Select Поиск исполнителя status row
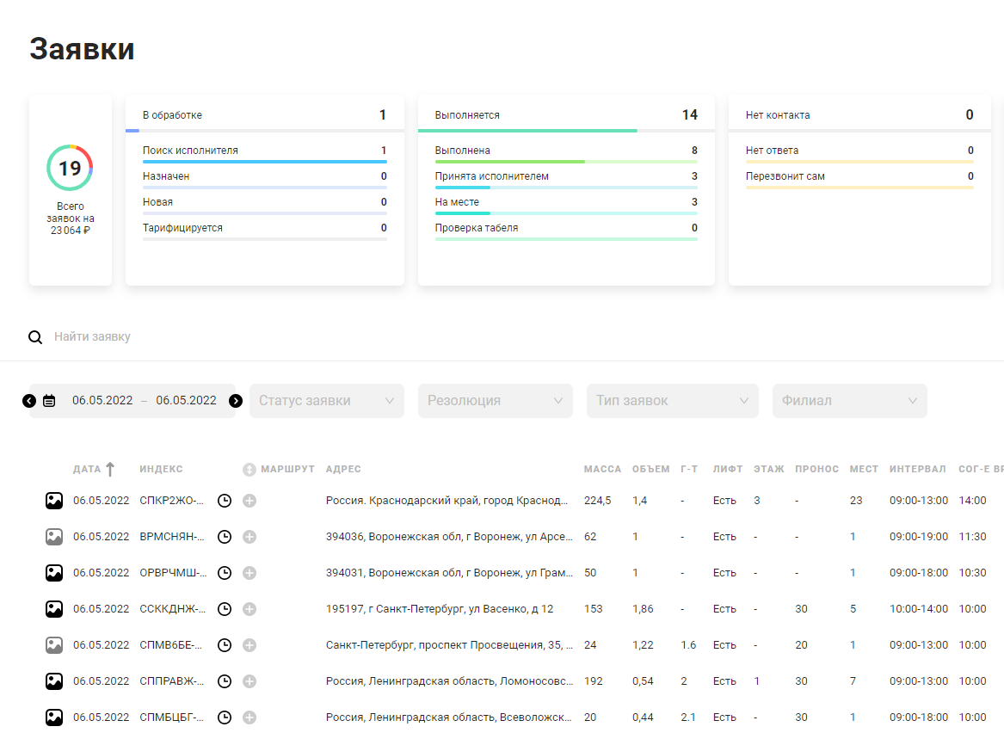Image resolution: width=1004 pixels, height=739 pixels. coord(264,152)
